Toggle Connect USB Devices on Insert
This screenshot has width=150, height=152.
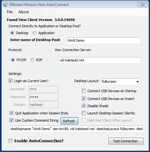click(x=84, y=99)
